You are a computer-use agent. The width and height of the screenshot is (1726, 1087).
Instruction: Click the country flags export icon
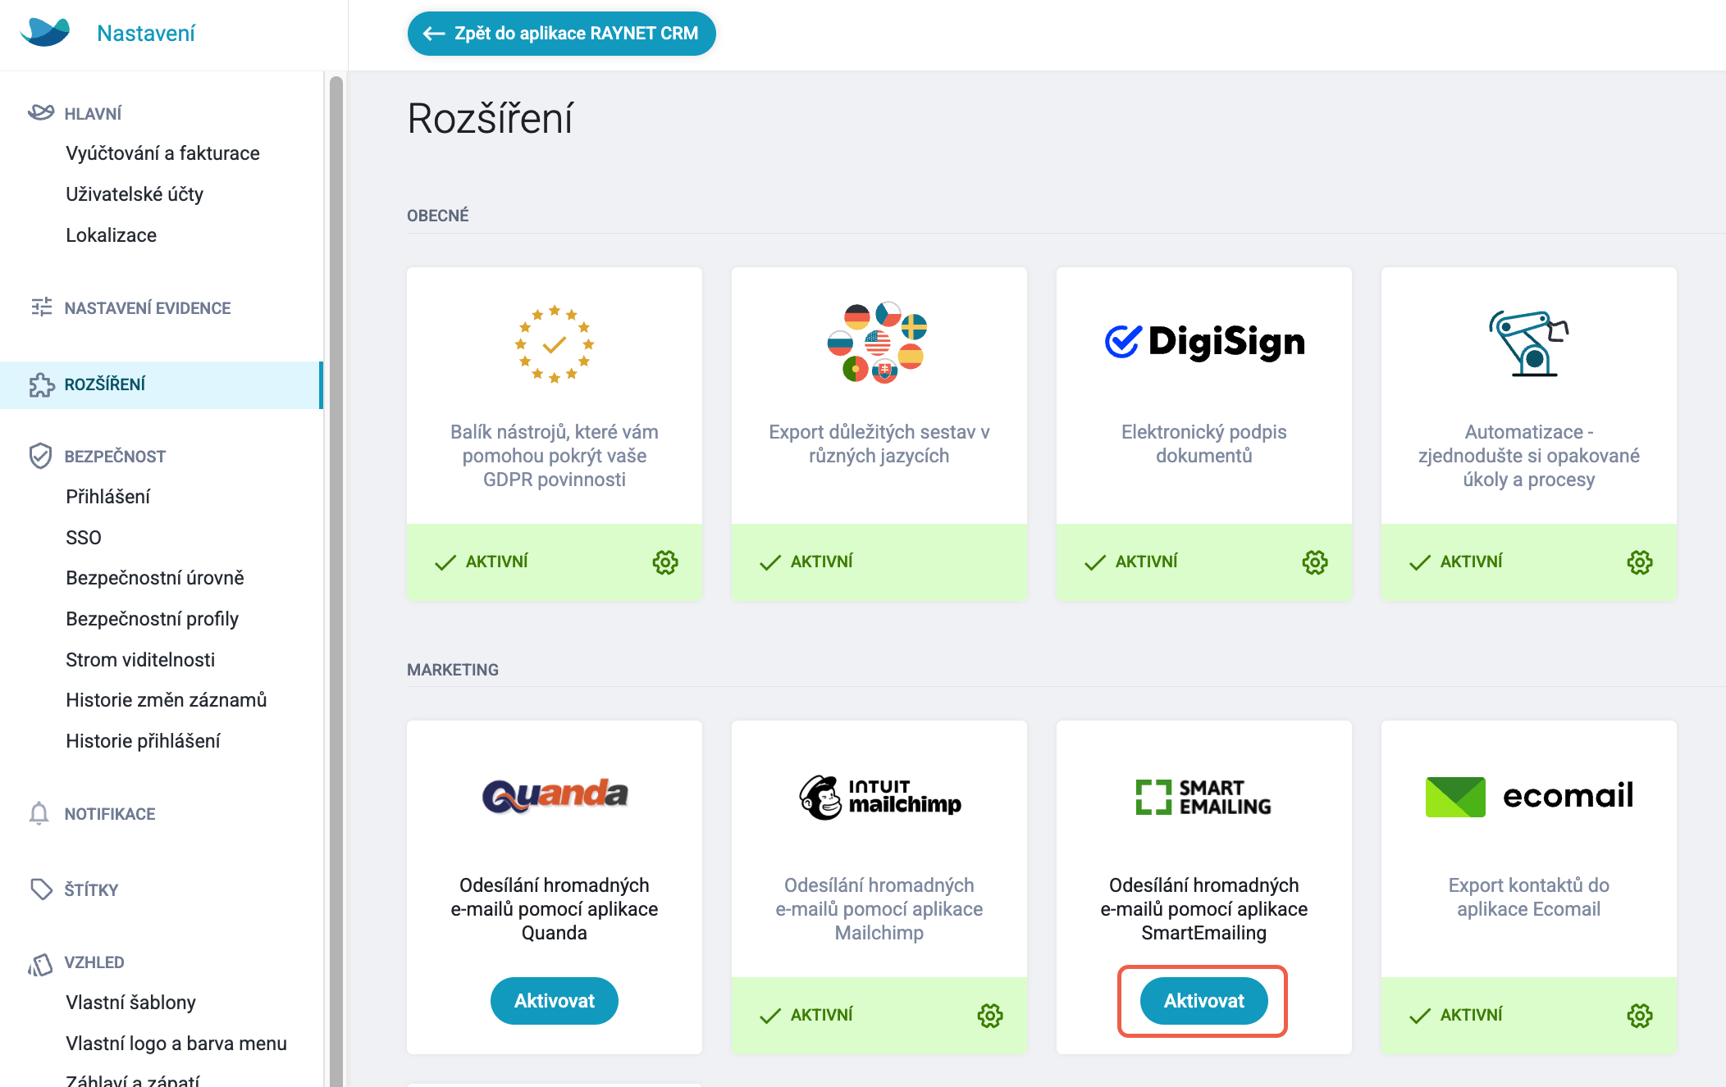pyautogui.click(x=878, y=343)
